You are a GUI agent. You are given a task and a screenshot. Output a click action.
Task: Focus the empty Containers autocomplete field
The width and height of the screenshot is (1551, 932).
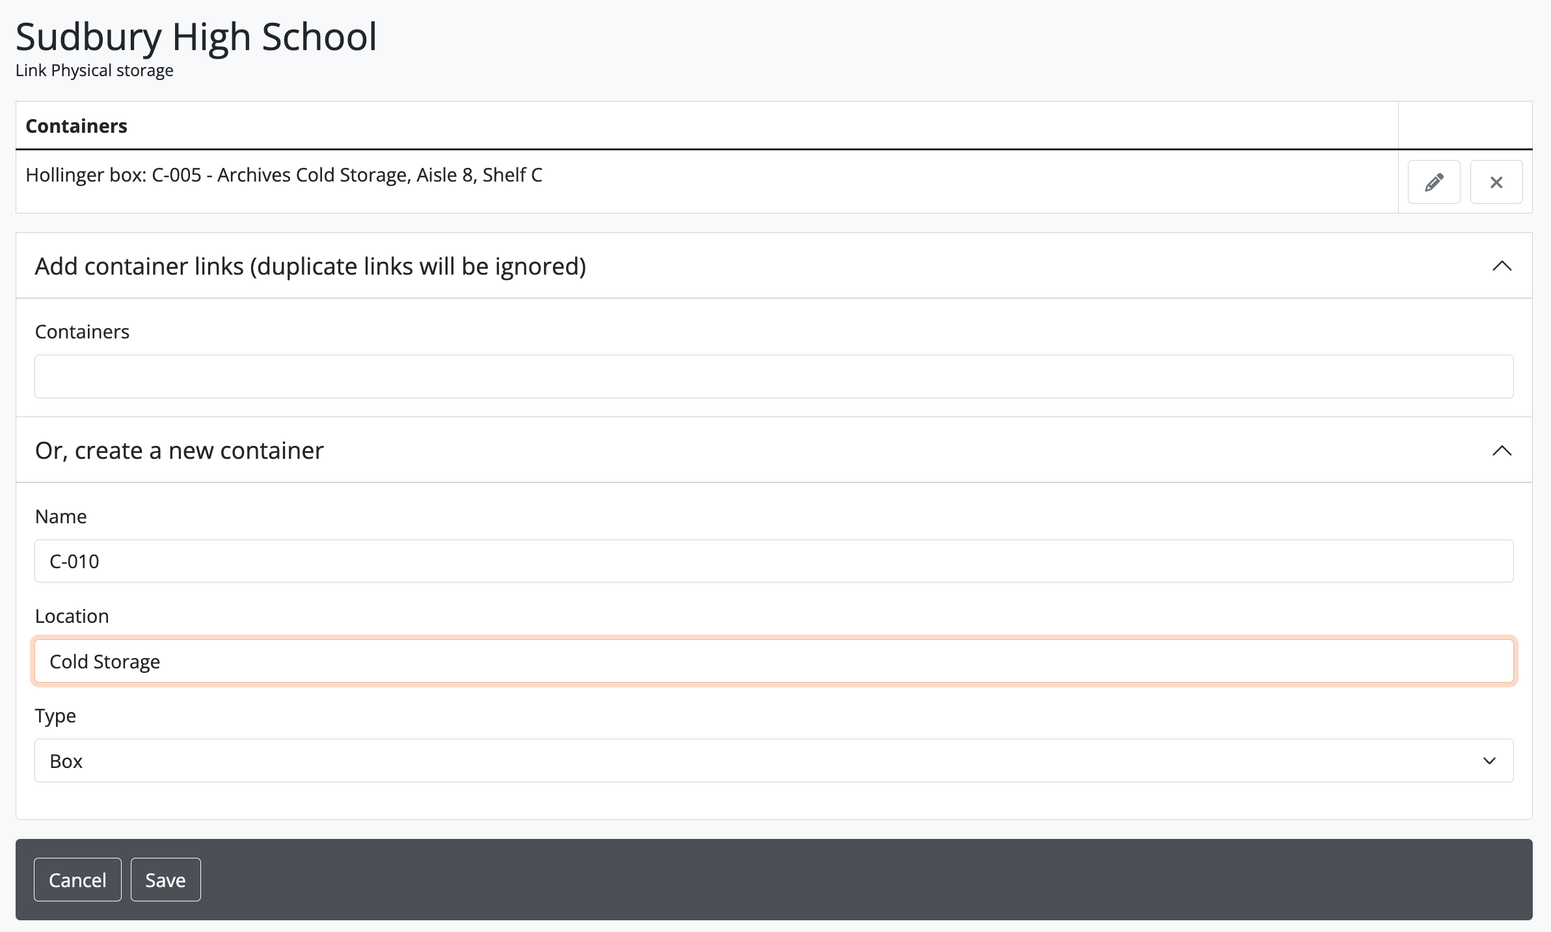(x=774, y=376)
